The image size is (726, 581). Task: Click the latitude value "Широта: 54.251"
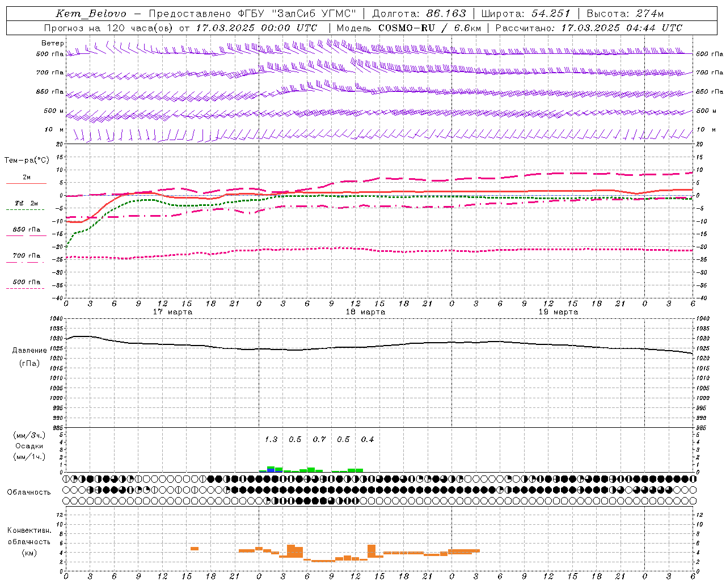click(x=526, y=14)
